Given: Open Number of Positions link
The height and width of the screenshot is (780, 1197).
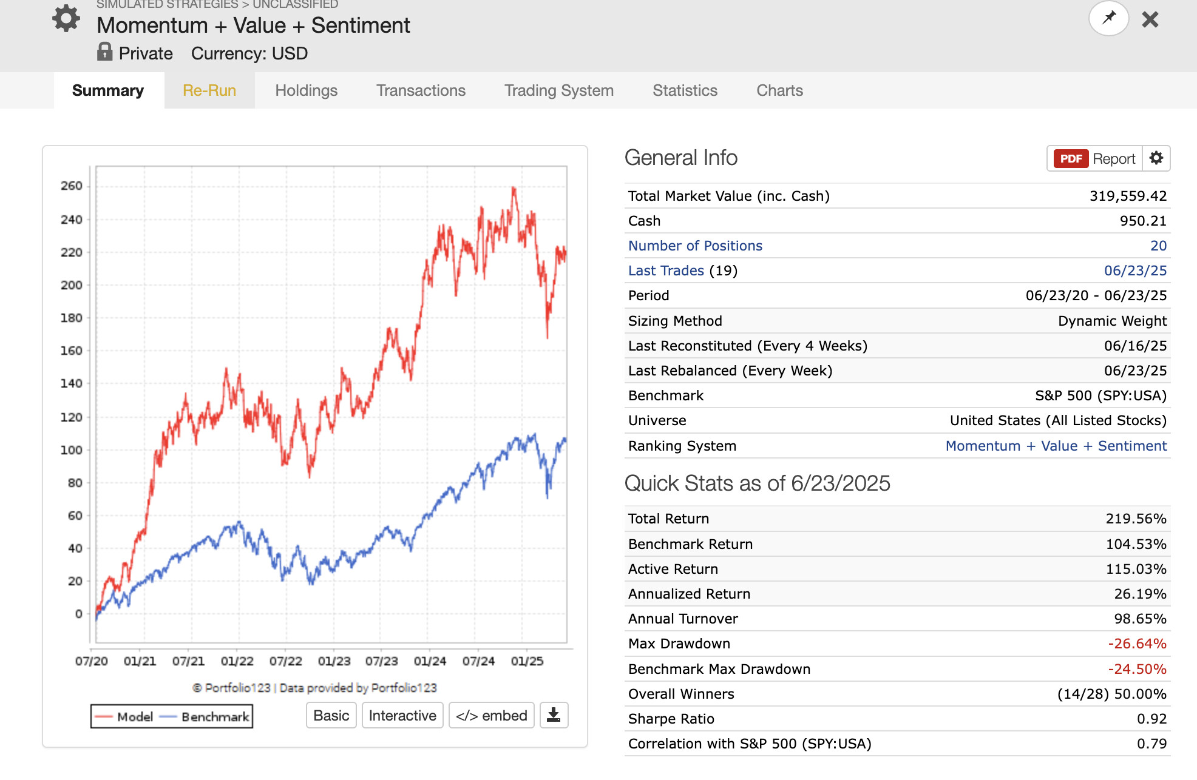Looking at the screenshot, I should click(x=695, y=246).
